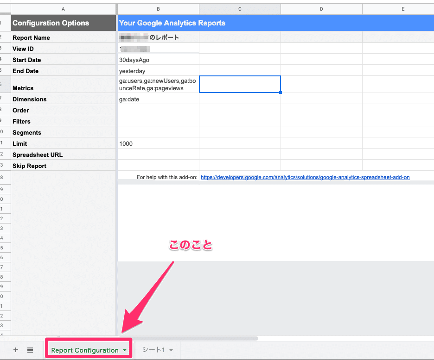Select the Spreadsheet URL label cell
The image size is (434, 360).
click(64, 154)
